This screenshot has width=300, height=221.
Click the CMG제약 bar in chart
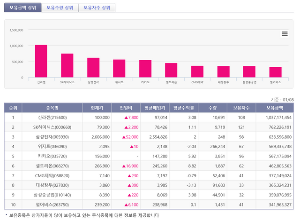click(197, 71)
